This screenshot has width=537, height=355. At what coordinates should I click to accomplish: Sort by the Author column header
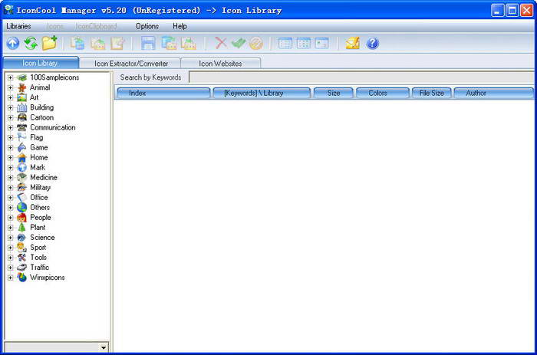pos(493,93)
